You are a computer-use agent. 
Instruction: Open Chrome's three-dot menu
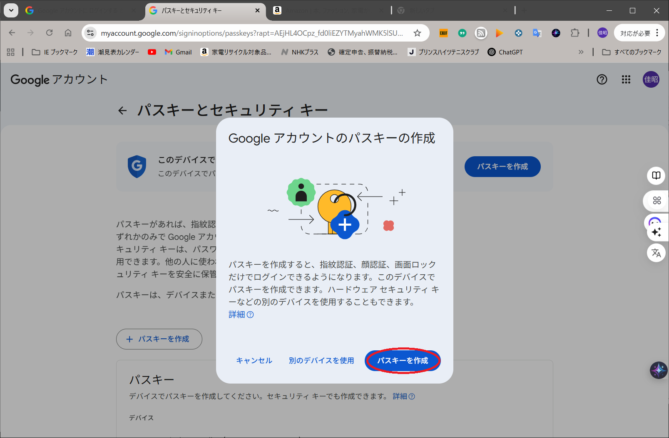coord(657,33)
